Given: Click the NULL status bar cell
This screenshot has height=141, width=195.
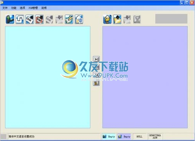Looking at the screenshot, I should coord(139,136).
